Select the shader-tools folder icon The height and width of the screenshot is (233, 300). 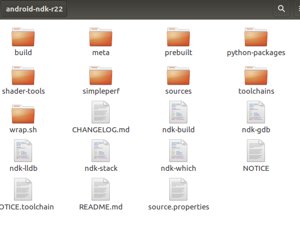point(23,75)
